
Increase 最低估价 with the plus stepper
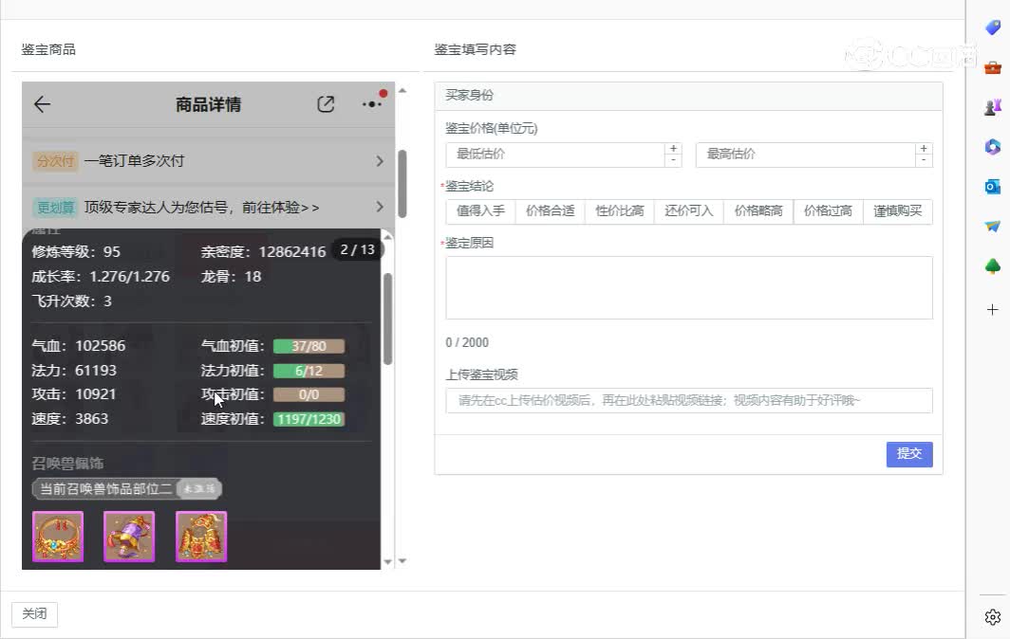[x=673, y=149]
